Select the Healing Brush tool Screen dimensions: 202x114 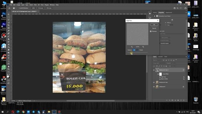(x=9, y=34)
